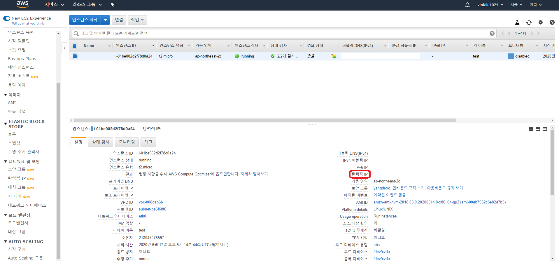Open the 지원 support dropdown
The width and height of the screenshot is (559, 263).
click(x=536, y=5)
